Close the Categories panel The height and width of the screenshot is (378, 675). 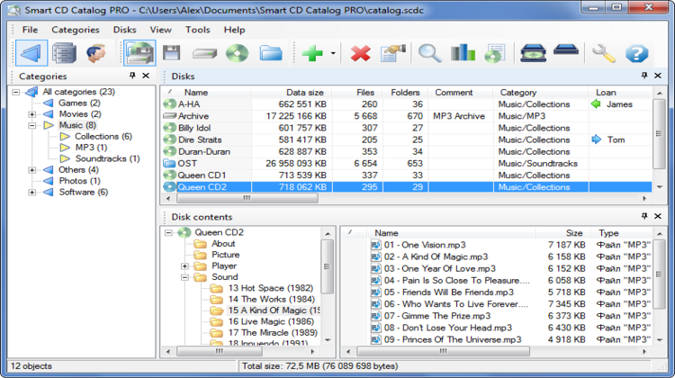pos(146,76)
